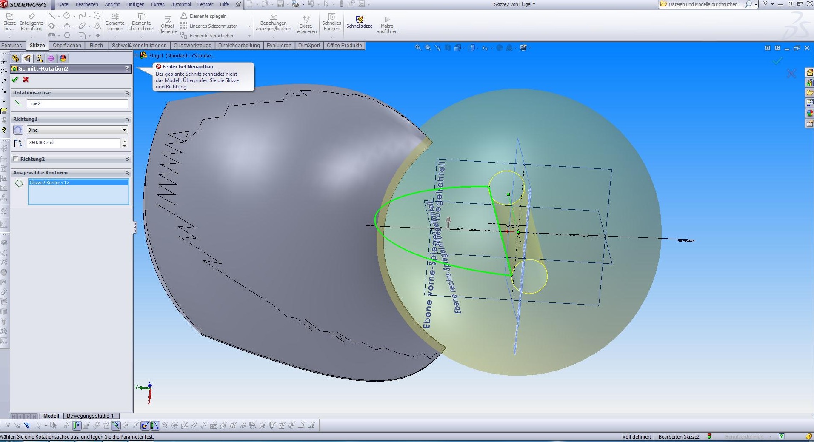Enable the Richtung2 checkbox
The width and height of the screenshot is (814, 442).
tap(16, 159)
